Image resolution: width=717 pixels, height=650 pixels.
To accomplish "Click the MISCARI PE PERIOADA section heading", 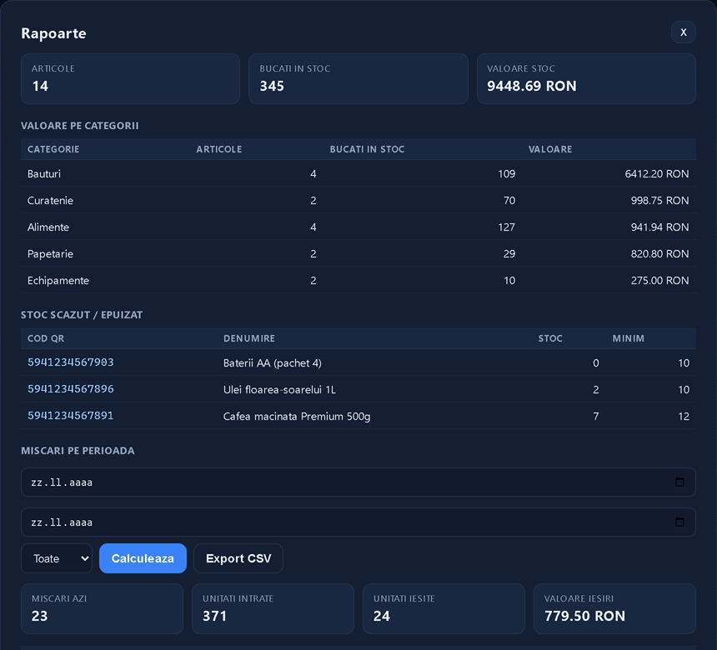I will click(78, 451).
